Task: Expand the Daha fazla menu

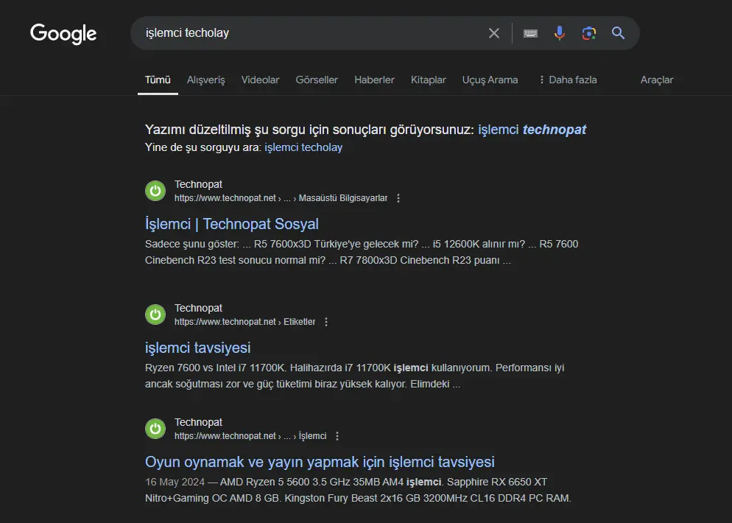Action: pos(568,80)
